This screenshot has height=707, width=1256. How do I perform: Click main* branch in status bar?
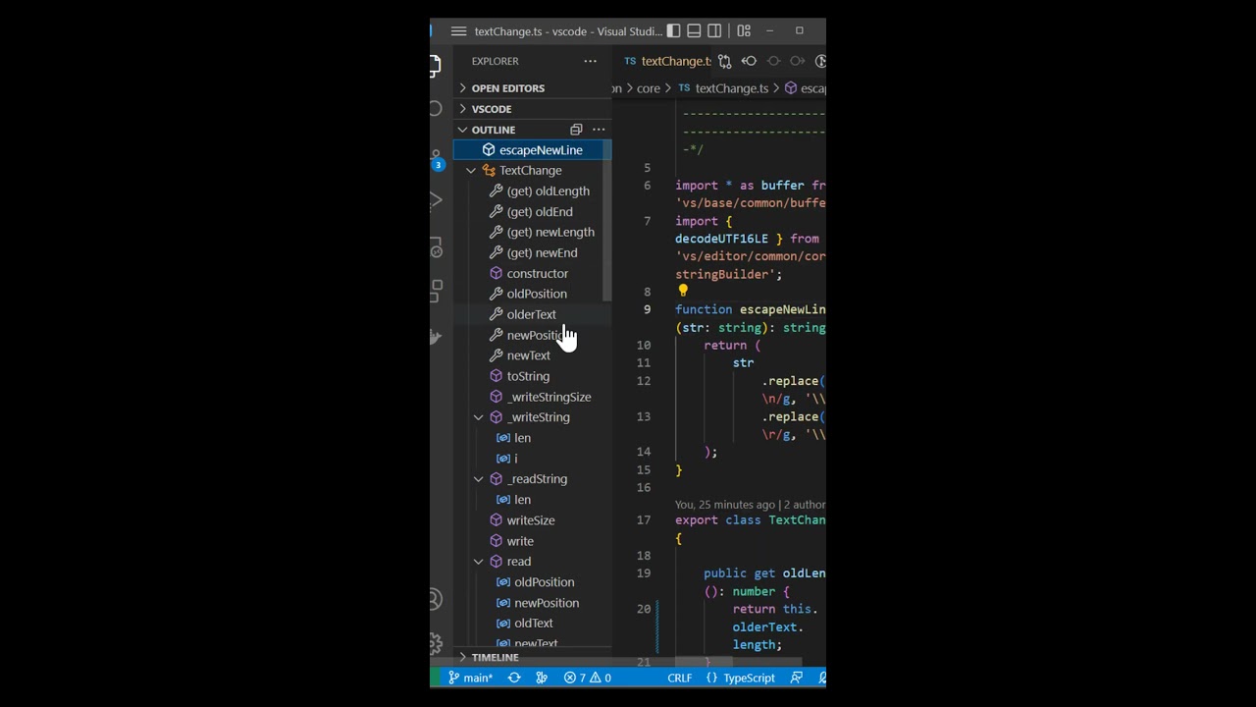(x=470, y=678)
